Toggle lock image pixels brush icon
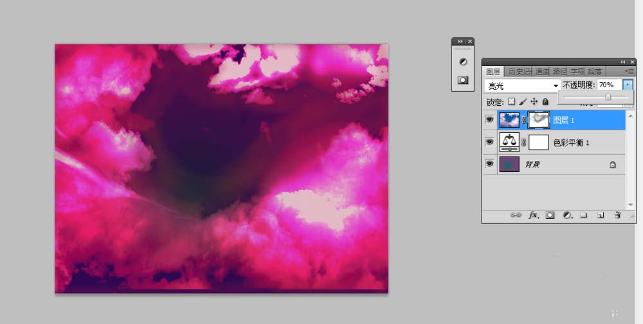 click(x=523, y=101)
